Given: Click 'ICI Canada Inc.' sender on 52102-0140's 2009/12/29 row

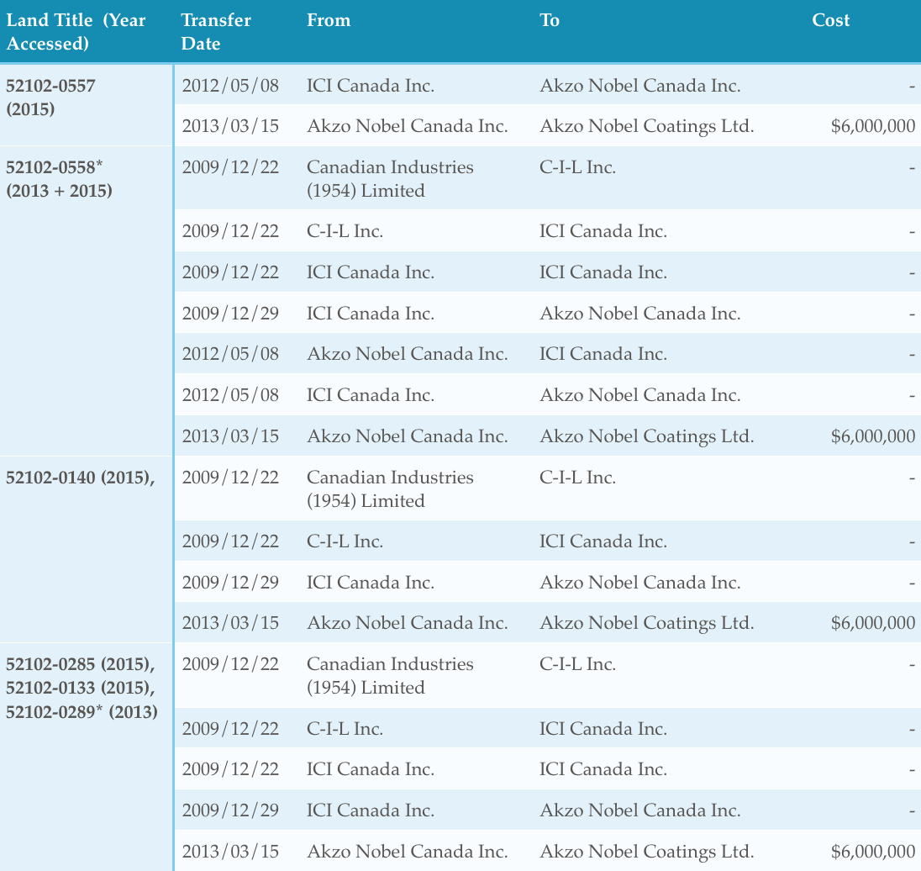Looking at the screenshot, I should coord(370,583).
